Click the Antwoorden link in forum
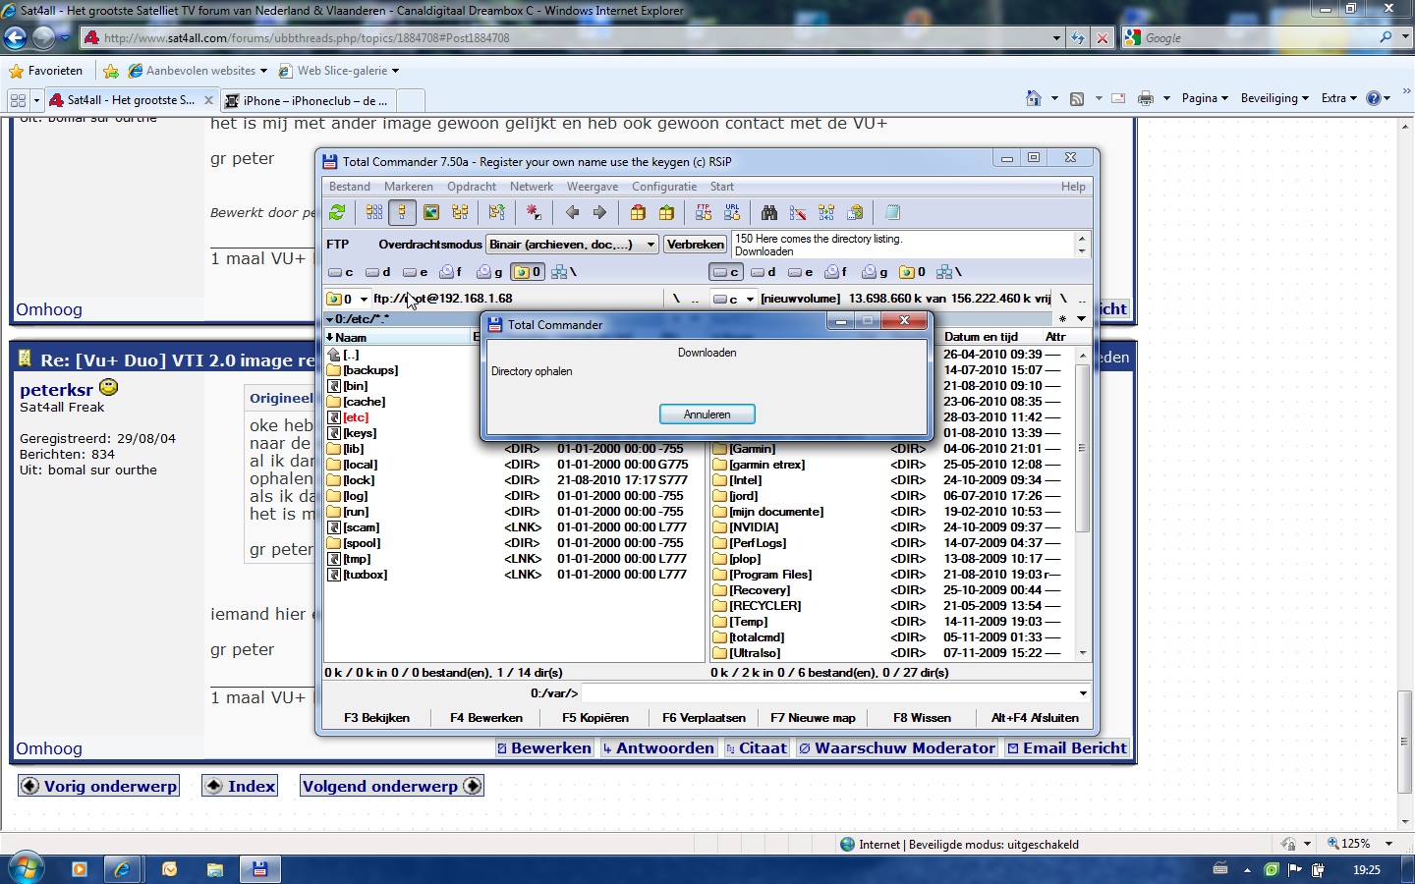Image resolution: width=1415 pixels, height=884 pixels. [658, 748]
